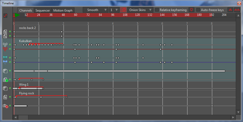Image resolution: width=243 pixels, height=122 pixels.
Task: Toggle green dot on rocks back 2 first channel
Action: coord(10,32)
